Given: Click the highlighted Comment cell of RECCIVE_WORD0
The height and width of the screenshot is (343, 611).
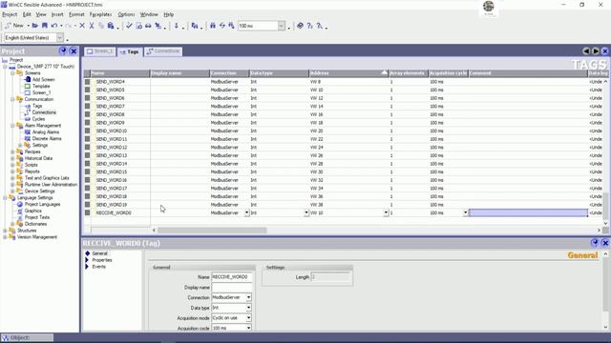Looking at the screenshot, I should 528,212.
